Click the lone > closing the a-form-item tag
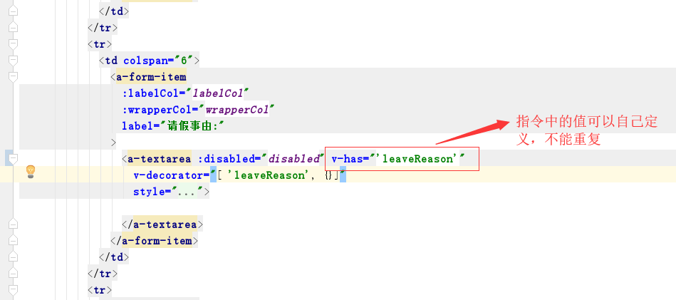This screenshot has width=676, height=300. click(x=113, y=143)
